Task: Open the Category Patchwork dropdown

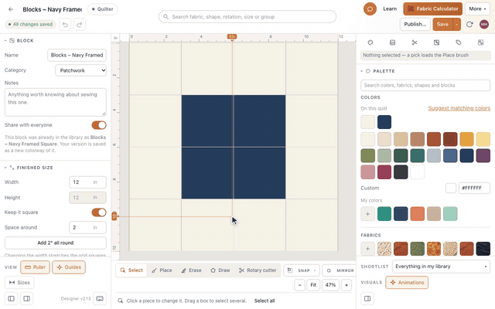Action: [80, 70]
